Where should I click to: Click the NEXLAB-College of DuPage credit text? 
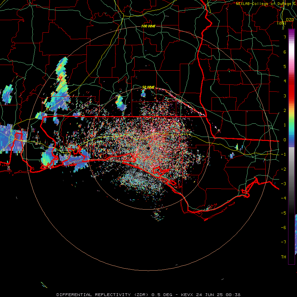[266, 4]
